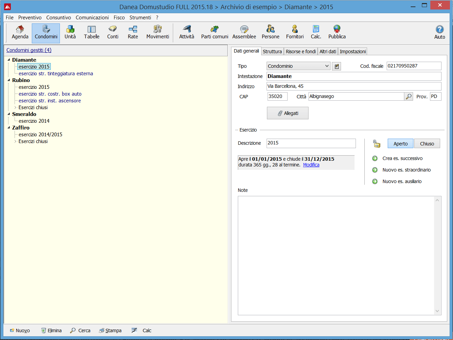Image resolution: width=453 pixels, height=340 pixels.
Task: Click the Elimina button in bottom bar
Action: click(x=51, y=331)
